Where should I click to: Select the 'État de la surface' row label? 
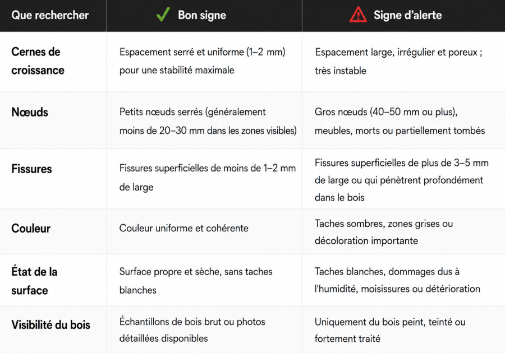tap(34, 281)
